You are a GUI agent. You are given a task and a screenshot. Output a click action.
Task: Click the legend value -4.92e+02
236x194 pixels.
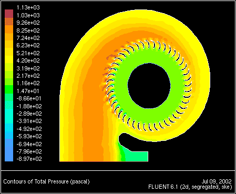point(29,129)
